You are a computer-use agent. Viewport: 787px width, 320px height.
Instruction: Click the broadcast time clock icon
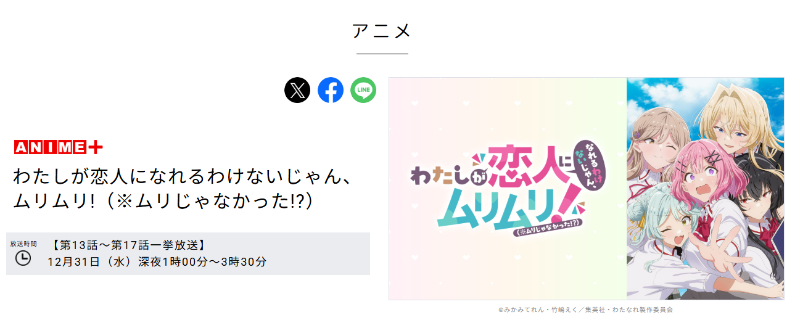23,258
